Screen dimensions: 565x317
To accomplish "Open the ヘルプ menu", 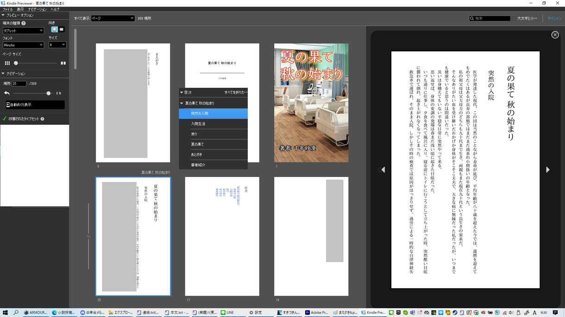I will click(x=55, y=9).
